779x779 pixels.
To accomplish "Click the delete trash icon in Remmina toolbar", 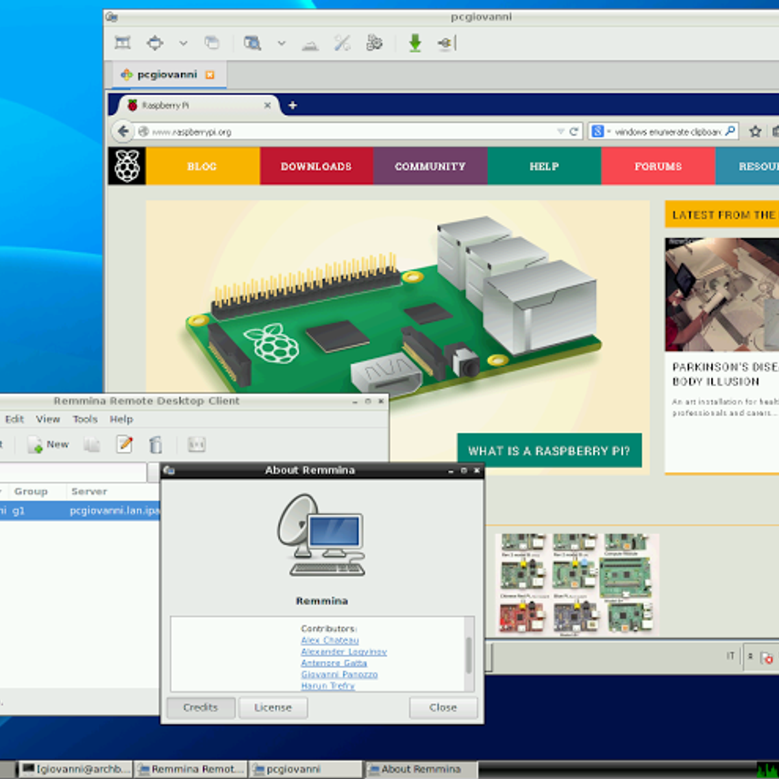I will point(156,445).
